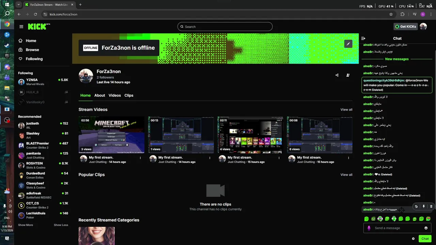Switch to the Videos tab

115,96
